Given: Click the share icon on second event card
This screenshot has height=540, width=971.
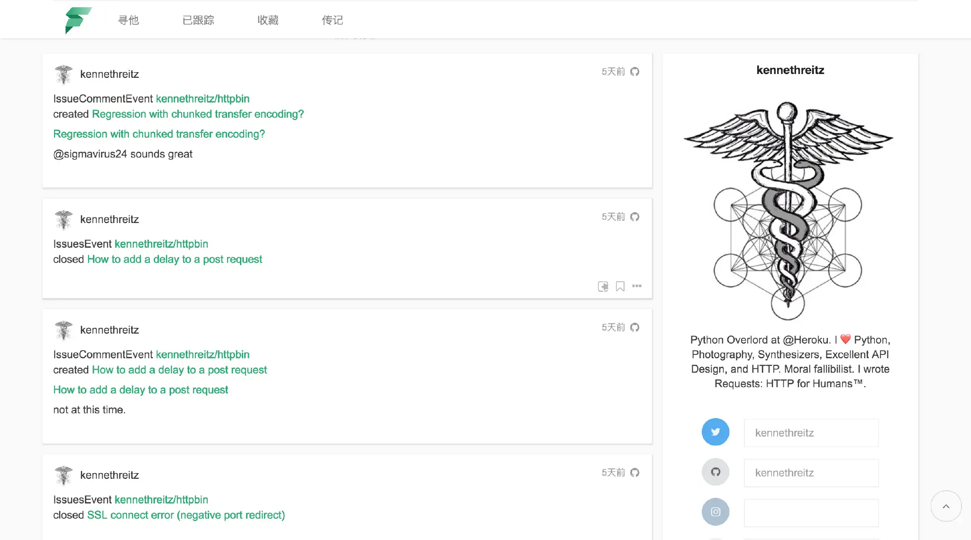Looking at the screenshot, I should [x=603, y=286].
